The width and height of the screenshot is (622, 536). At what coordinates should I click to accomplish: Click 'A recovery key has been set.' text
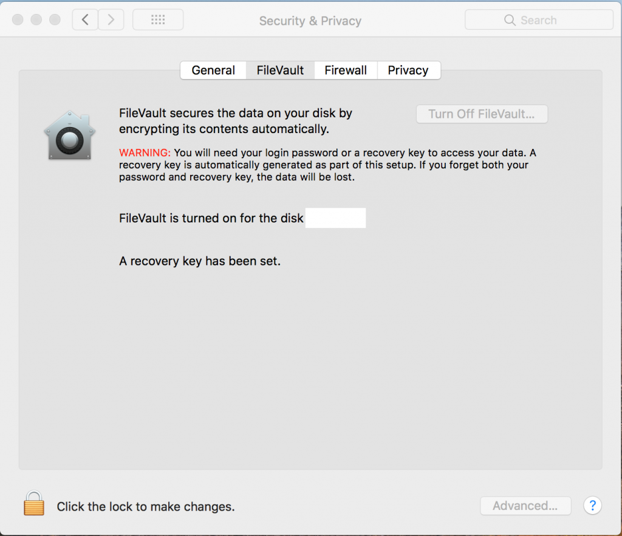tap(199, 261)
